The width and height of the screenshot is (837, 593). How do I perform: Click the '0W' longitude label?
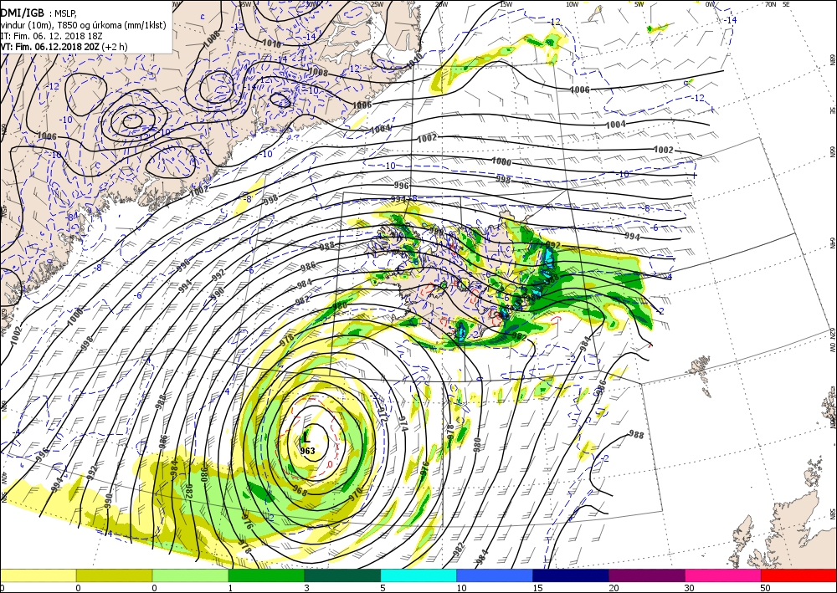(710, 4)
